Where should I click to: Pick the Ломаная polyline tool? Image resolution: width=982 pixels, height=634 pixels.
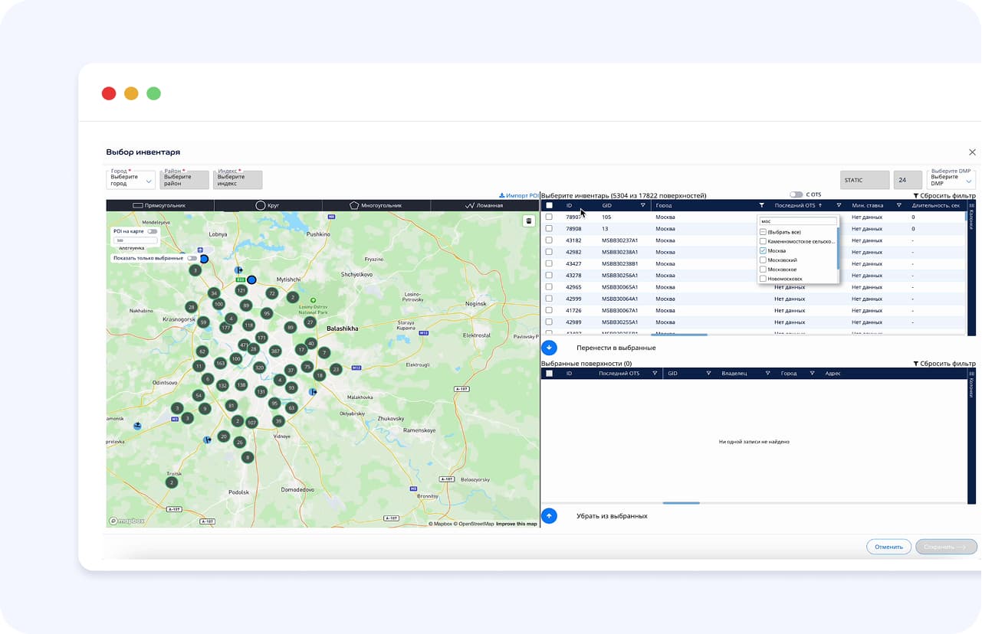tap(484, 205)
